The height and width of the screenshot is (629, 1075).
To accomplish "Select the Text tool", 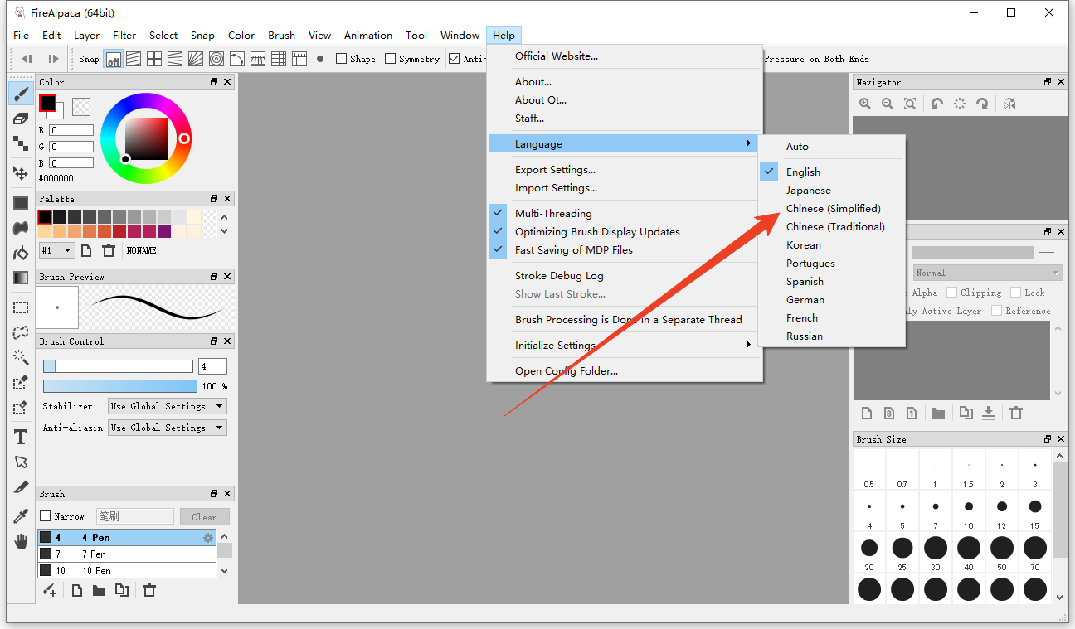I will (21, 437).
